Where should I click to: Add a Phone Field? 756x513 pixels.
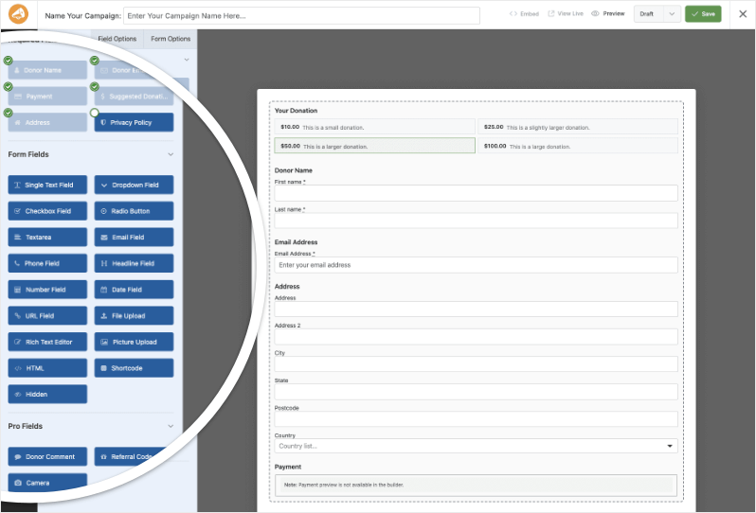(x=47, y=263)
